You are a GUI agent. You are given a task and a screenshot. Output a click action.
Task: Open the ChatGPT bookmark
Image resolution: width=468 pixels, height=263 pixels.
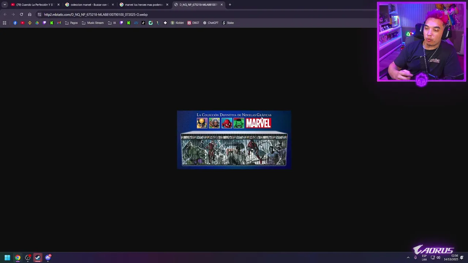[x=211, y=23]
